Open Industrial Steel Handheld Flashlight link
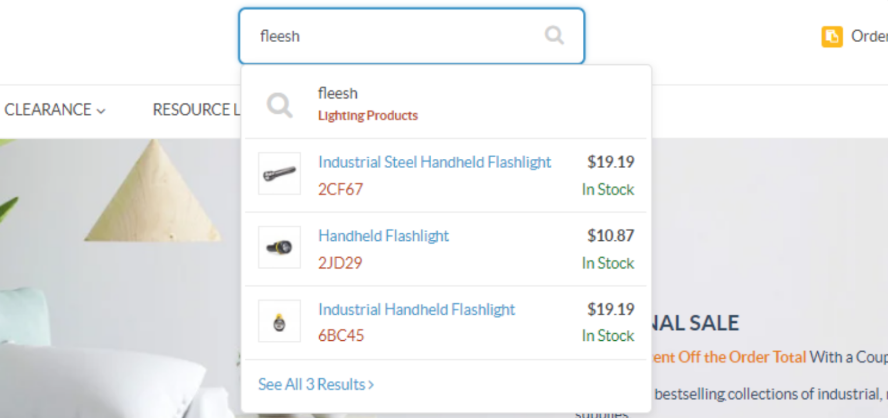This screenshot has width=888, height=418. pyautogui.click(x=434, y=162)
